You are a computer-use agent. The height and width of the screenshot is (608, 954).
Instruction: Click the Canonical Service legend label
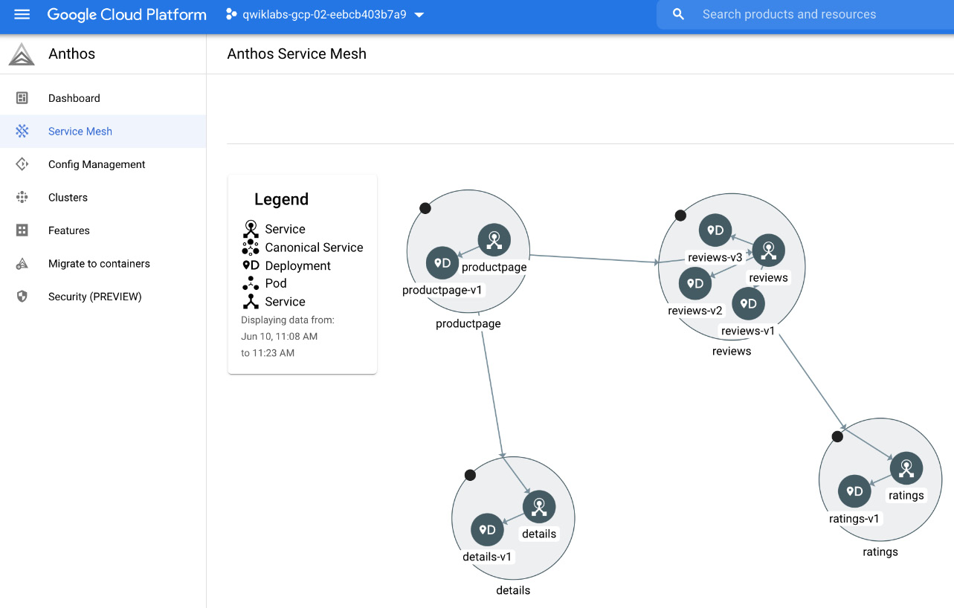coord(314,248)
